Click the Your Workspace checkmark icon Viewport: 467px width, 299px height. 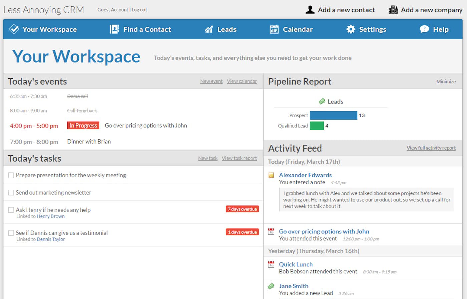14,29
